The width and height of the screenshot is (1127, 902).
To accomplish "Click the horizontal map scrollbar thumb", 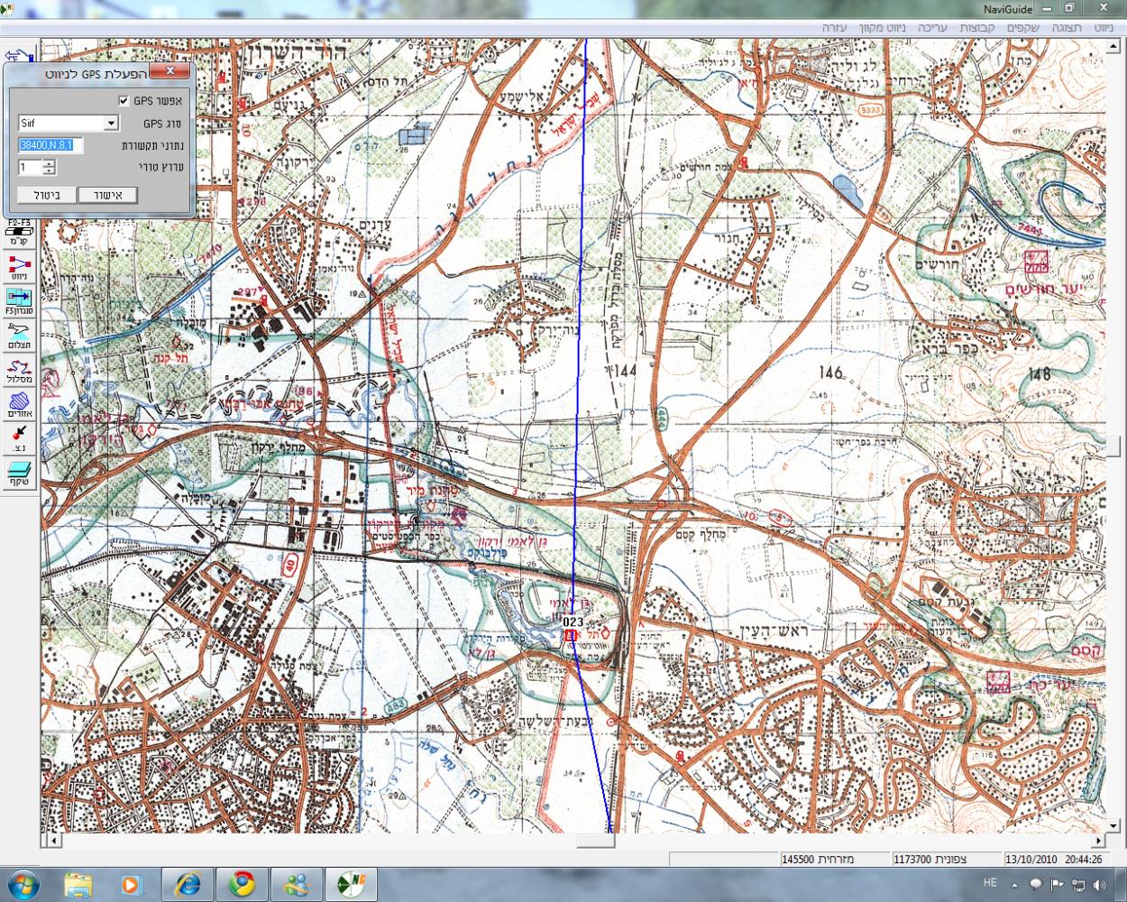I will 595,841.
